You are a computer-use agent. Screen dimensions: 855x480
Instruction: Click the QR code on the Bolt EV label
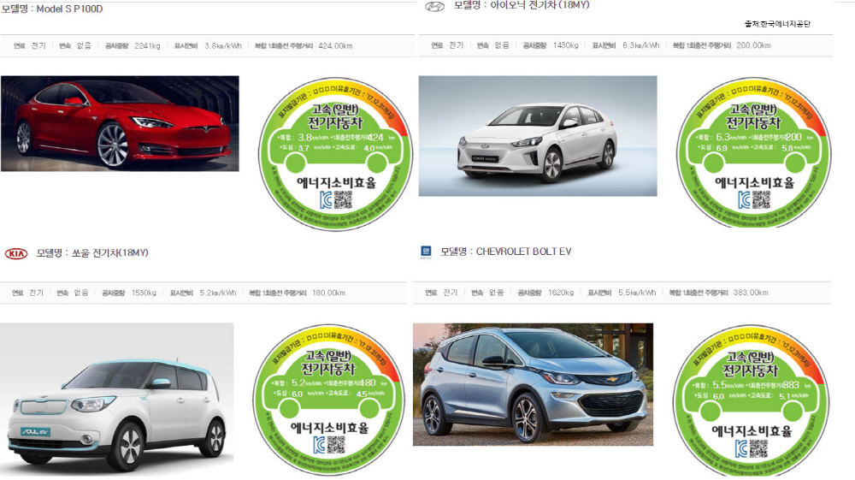pyautogui.click(x=758, y=448)
